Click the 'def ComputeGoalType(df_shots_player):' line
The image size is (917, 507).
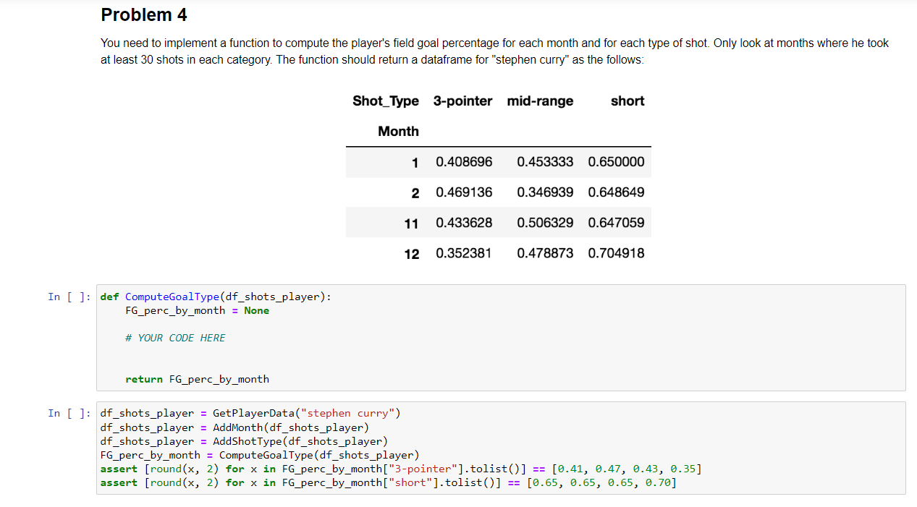point(216,297)
